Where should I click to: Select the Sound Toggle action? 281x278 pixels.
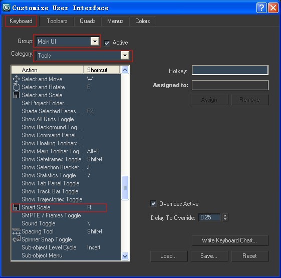pos(66,223)
